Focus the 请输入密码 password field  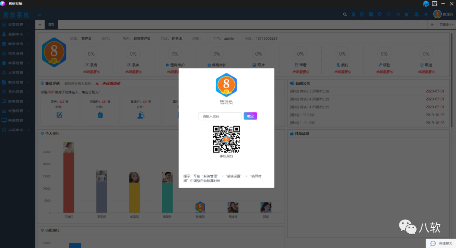click(220, 116)
